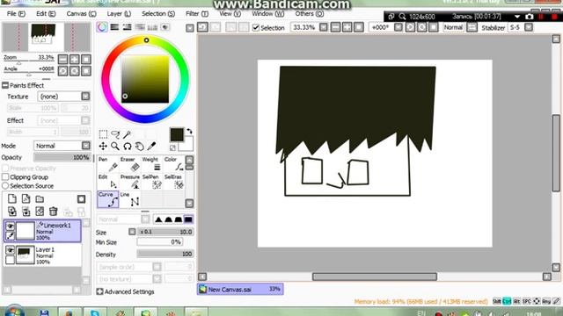Screen dimensions: 563x316
Task: Select the Rotate view tool
Action: (x=128, y=147)
